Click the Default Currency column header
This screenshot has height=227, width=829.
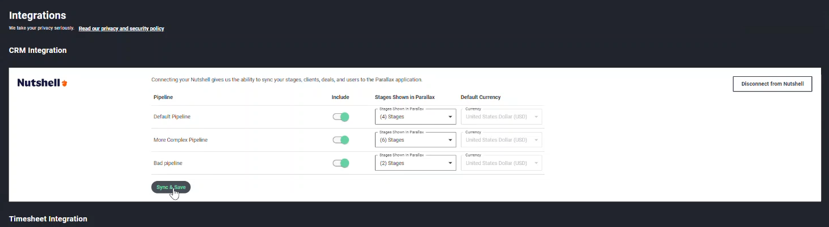(x=481, y=97)
